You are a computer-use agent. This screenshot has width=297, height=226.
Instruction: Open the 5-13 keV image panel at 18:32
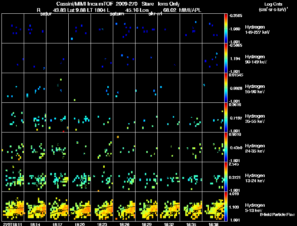169,206
